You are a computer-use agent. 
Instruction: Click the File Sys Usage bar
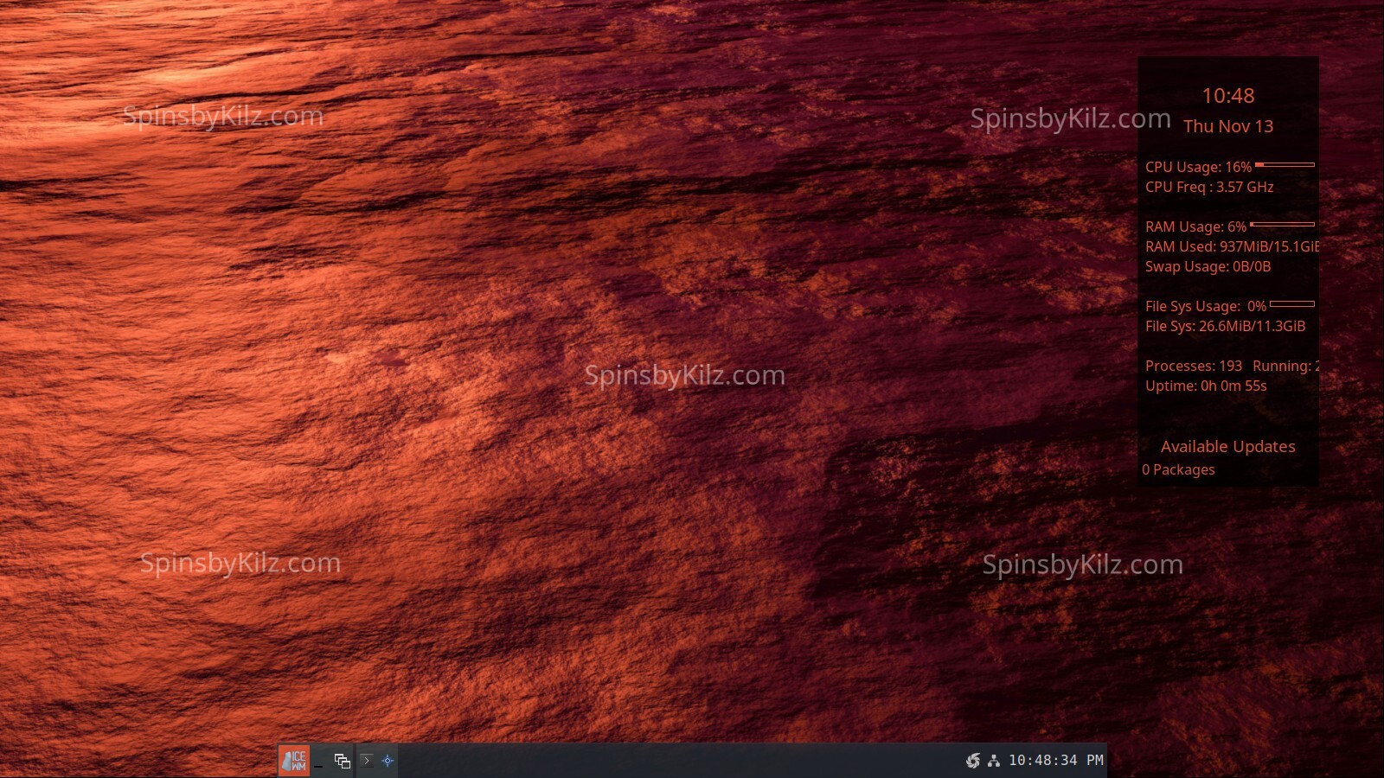pyautogui.click(x=1291, y=304)
